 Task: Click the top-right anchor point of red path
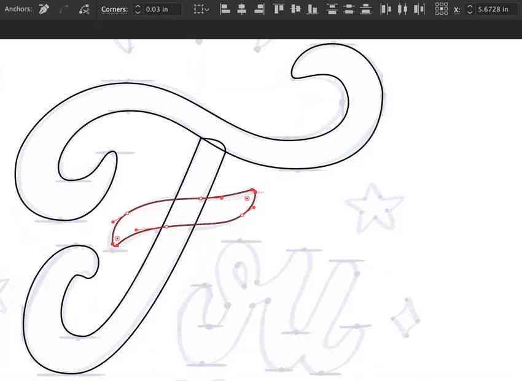[252, 191]
